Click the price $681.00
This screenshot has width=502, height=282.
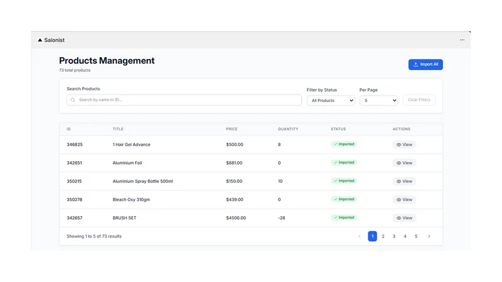point(234,163)
